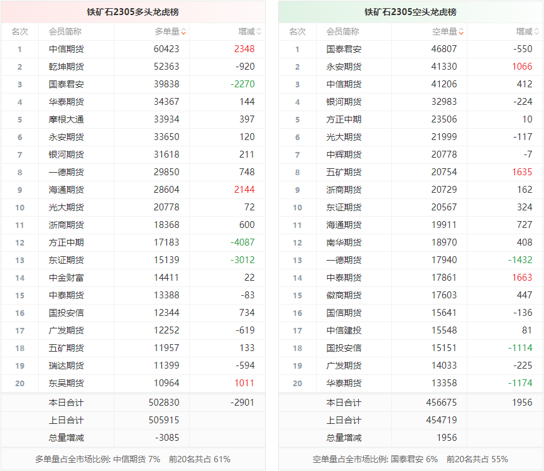
Task: Select 徽商期货 in short positions list
Action: coord(344,295)
